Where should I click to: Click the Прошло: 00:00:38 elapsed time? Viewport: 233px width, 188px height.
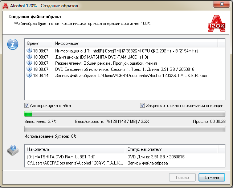click(209, 121)
